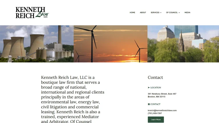Click the (781) 608-7267 phone number
The image size is (219, 123).
click(155, 113)
